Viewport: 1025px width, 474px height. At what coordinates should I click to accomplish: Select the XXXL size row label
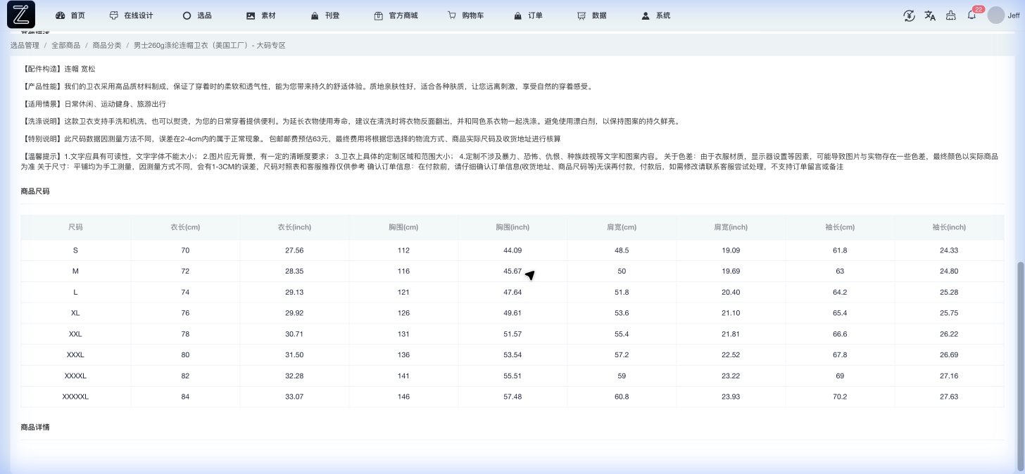[75, 355]
